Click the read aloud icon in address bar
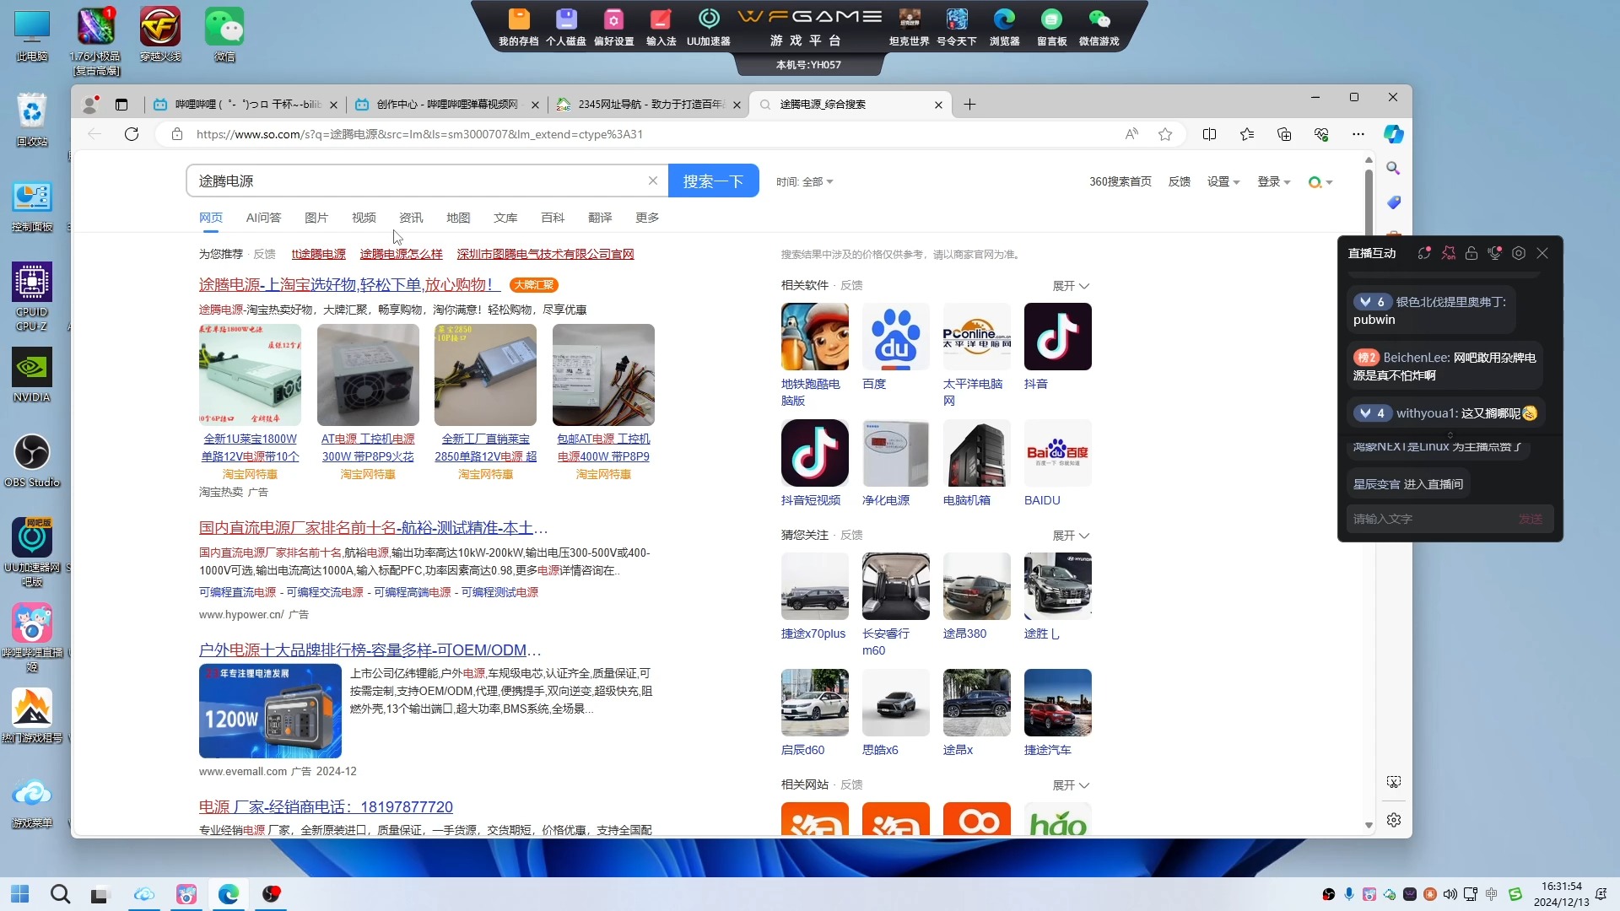 1131,134
